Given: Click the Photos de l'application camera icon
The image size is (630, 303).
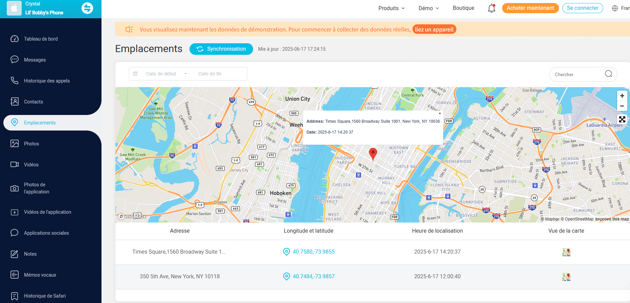Looking at the screenshot, I should click(15, 188).
